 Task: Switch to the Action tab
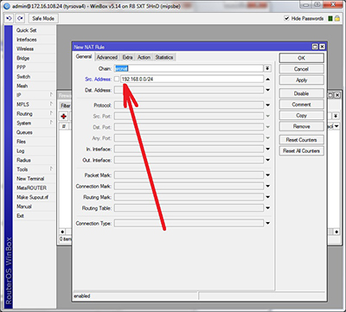click(144, 57)
